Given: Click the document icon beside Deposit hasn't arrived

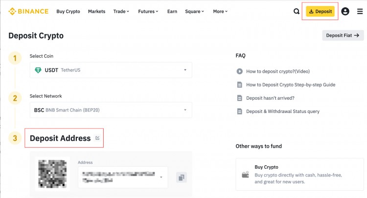Looking at the screenshot, I should (x=239, y=98).
